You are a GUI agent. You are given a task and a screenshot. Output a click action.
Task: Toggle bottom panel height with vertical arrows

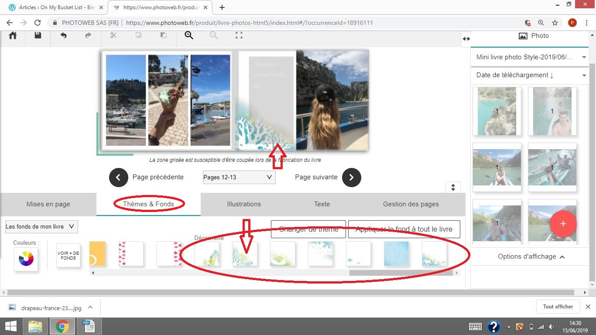pyautogui.click(x=453, y=188)
